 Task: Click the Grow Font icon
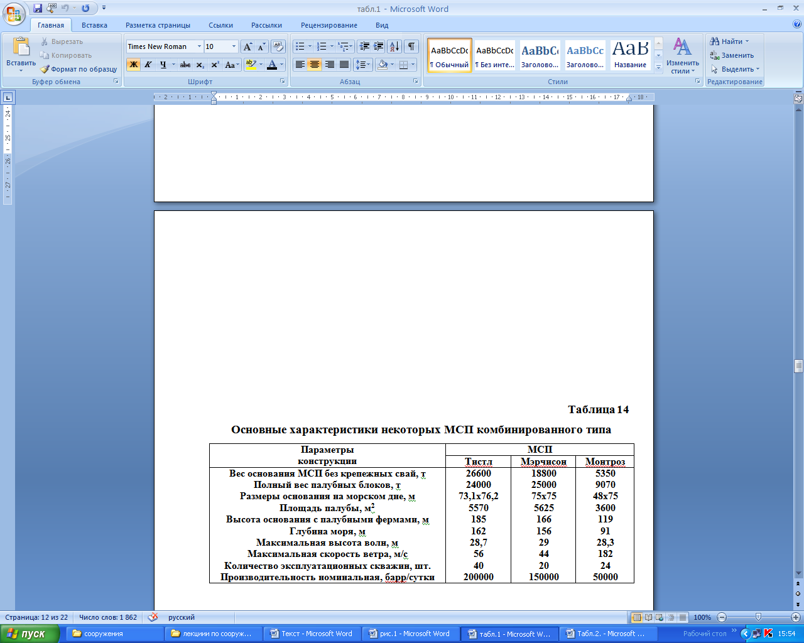[x=247, y=47]
